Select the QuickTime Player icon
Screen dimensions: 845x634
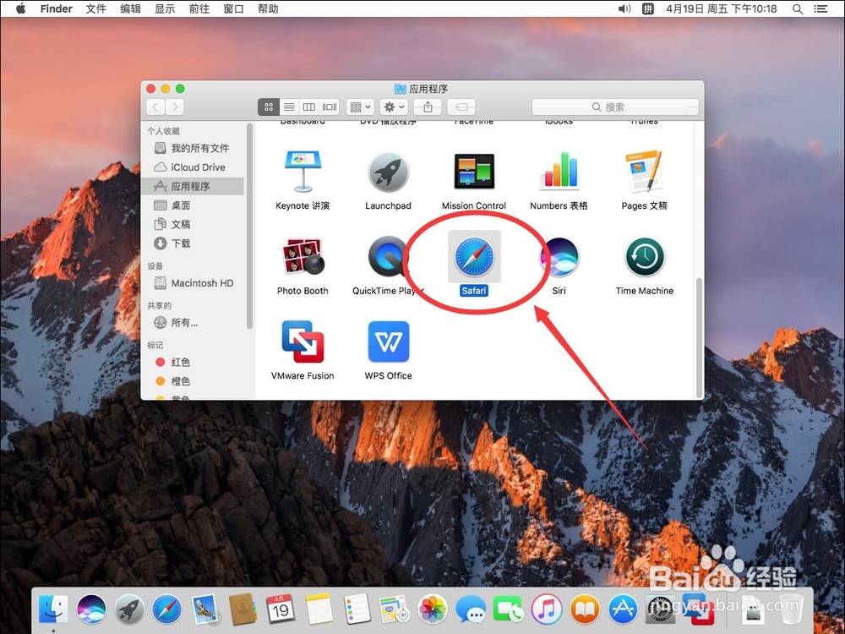[388, 257]
